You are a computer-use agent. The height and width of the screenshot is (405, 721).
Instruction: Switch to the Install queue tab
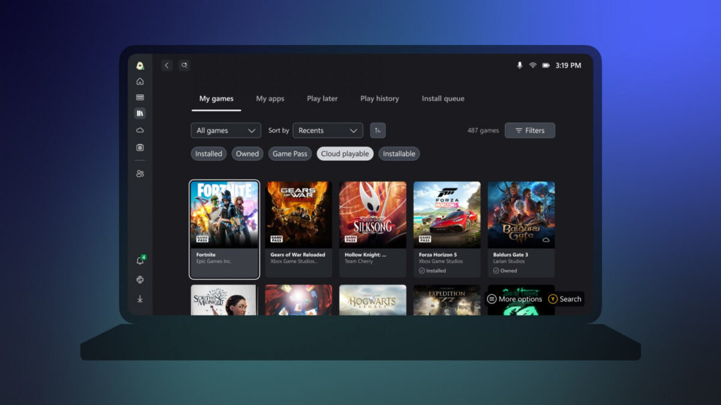point(443,98)
